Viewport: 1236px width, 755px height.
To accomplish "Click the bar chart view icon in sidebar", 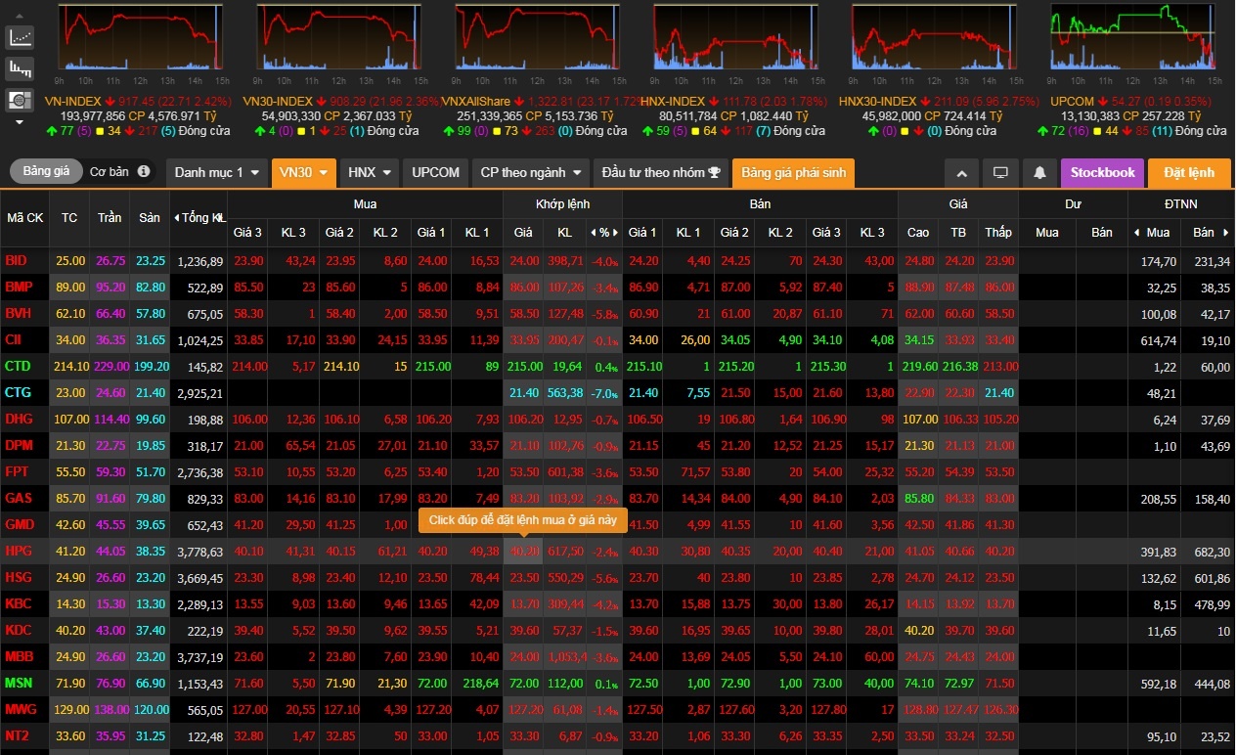I will pyautogui.click(x=20, y=68).
